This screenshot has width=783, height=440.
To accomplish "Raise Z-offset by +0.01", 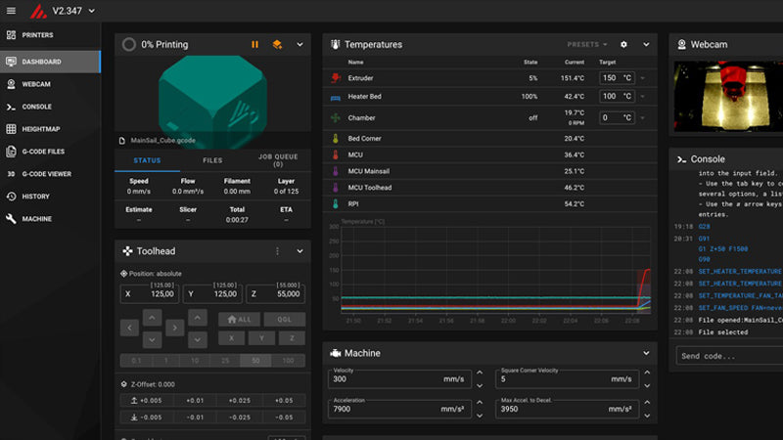I will [197, 400].
